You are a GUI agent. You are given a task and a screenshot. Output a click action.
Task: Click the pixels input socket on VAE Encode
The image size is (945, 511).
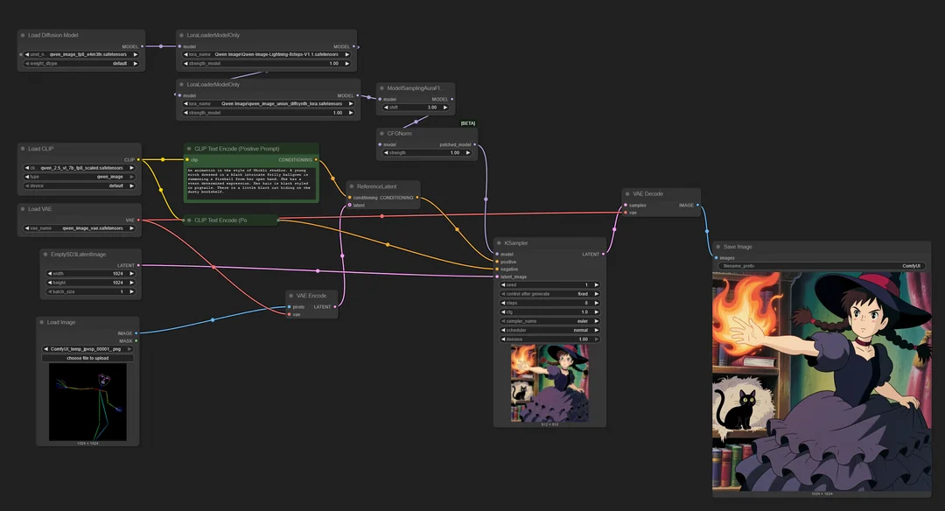click(290, 307)
